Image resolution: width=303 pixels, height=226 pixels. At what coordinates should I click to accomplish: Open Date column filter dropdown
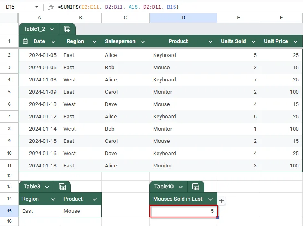tap(53, 41)
